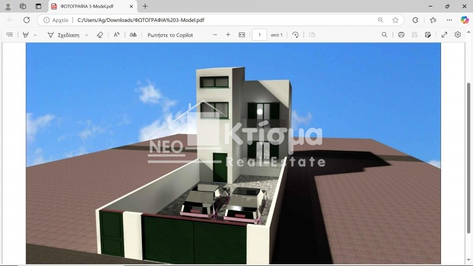The height and width of the screenshot is (266, 473).
Task: Minimize the browser window
Action: coord(430,7)
